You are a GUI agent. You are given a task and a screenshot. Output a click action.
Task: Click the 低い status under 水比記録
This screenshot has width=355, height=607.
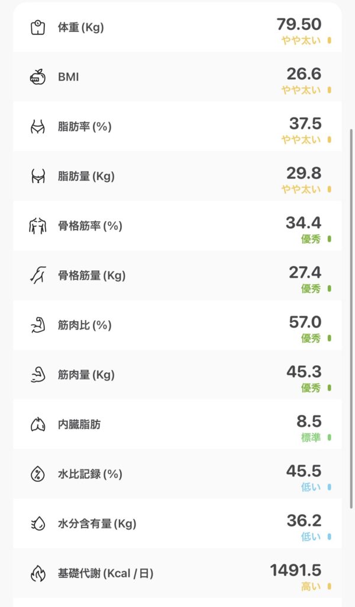point(311,487)
